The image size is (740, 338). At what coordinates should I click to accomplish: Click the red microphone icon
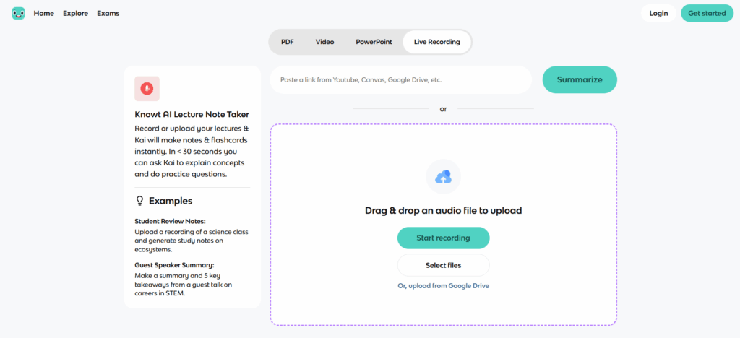pyautogui.click(x=147, y=89)
